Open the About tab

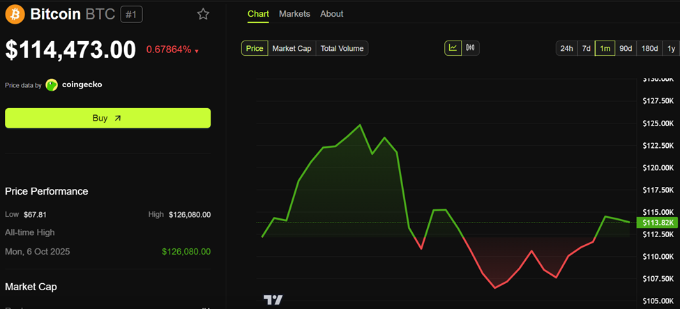(332, 14)
